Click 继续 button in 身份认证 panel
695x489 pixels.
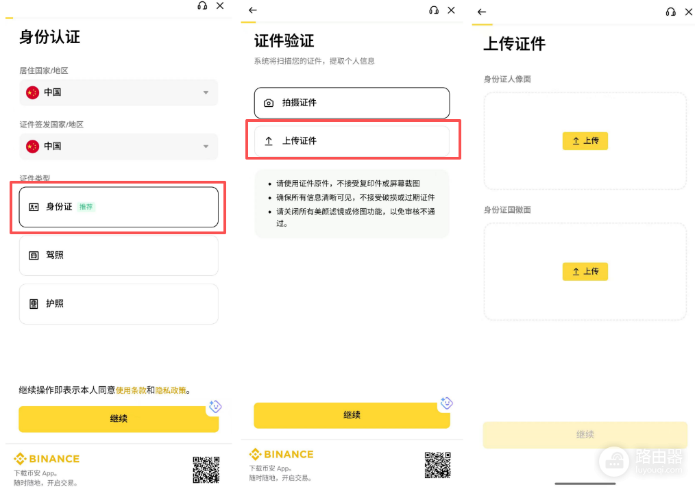coord(119,418)
